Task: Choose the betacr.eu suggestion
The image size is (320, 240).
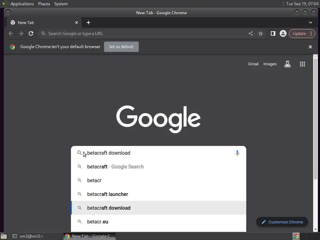Action: point(158,222)
